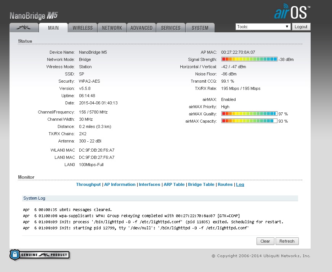
Task: Click the airMAX Quality bar
Action: pyautogui.click(x=249, y=114)
